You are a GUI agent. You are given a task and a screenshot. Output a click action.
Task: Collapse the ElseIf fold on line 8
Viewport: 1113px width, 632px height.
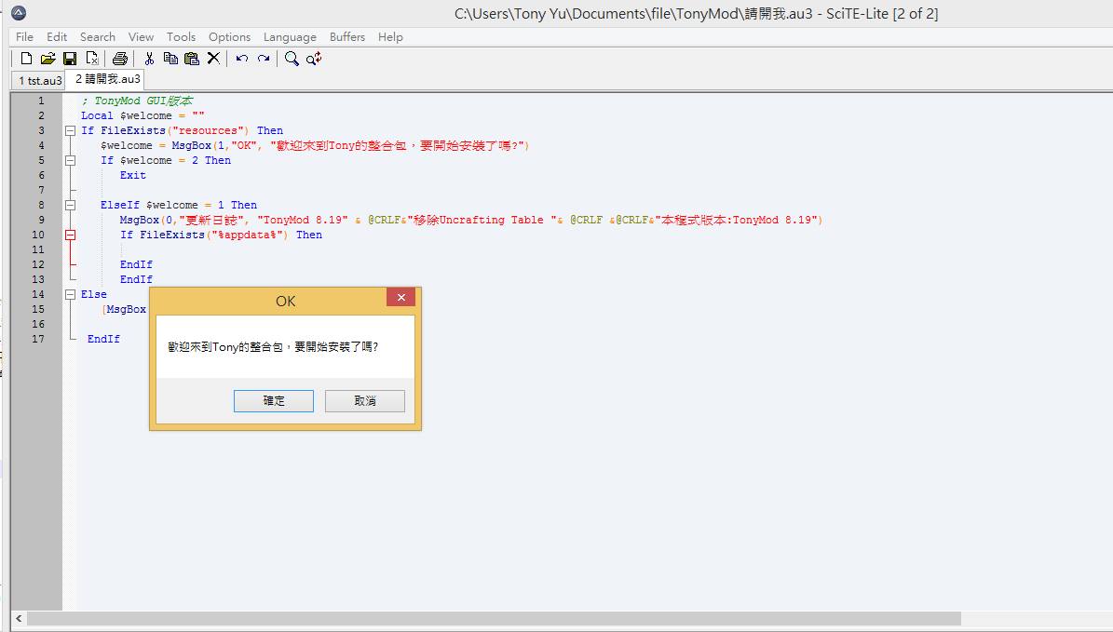[70, 206]
